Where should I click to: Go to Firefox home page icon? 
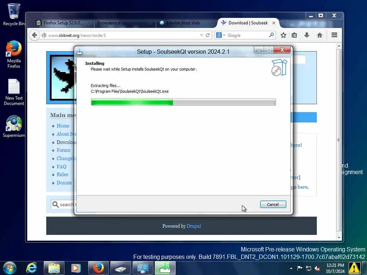pyautogui.click(x=319, y=35)
